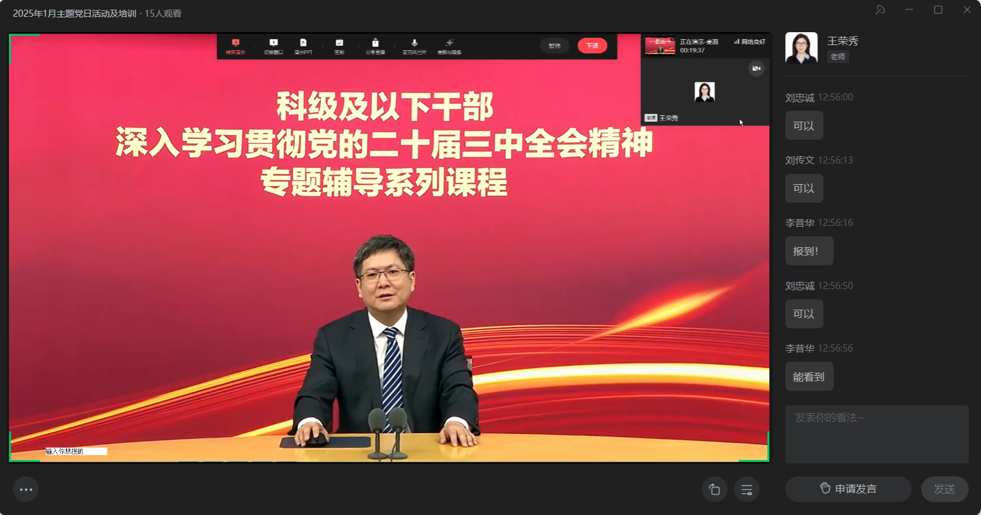Image resolution: width=981 pixels, height=515 pixels.
Task: Click teacher 王荣秀's avatar in the sidebar
Action: (x=801, y=48)
